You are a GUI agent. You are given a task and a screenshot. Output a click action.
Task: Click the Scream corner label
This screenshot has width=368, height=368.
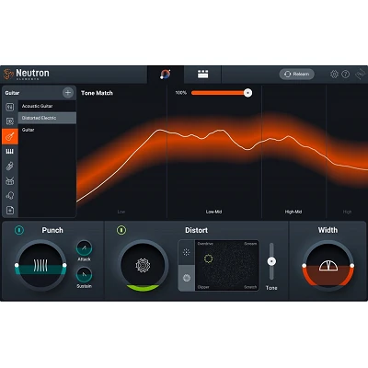pyautogui.click(x=250, y=244)
